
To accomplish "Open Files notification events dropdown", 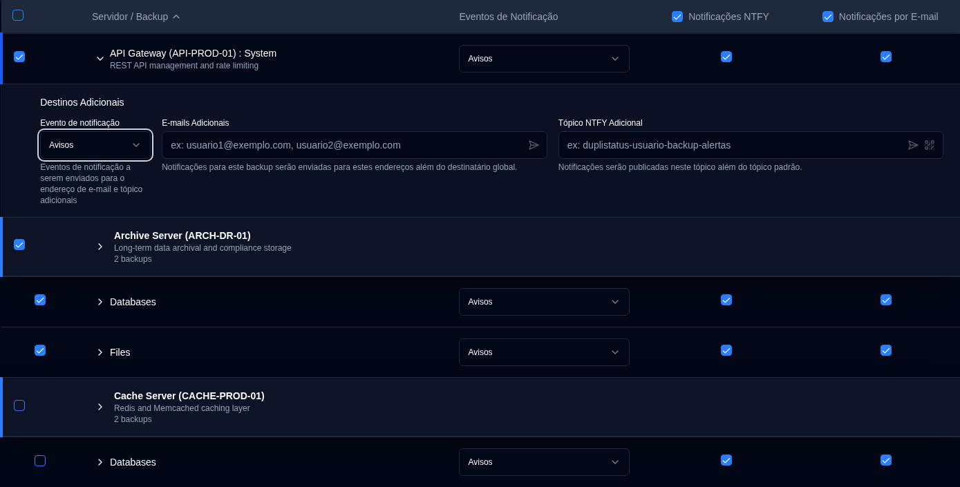I will (544, 352).
